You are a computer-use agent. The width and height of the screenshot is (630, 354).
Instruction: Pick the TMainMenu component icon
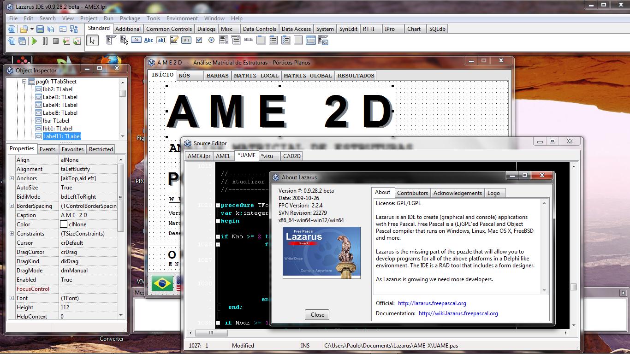[x=110, y=40]
